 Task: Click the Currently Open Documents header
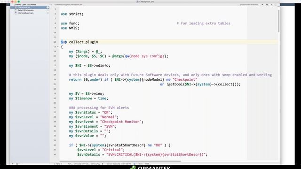coord(25,4)
